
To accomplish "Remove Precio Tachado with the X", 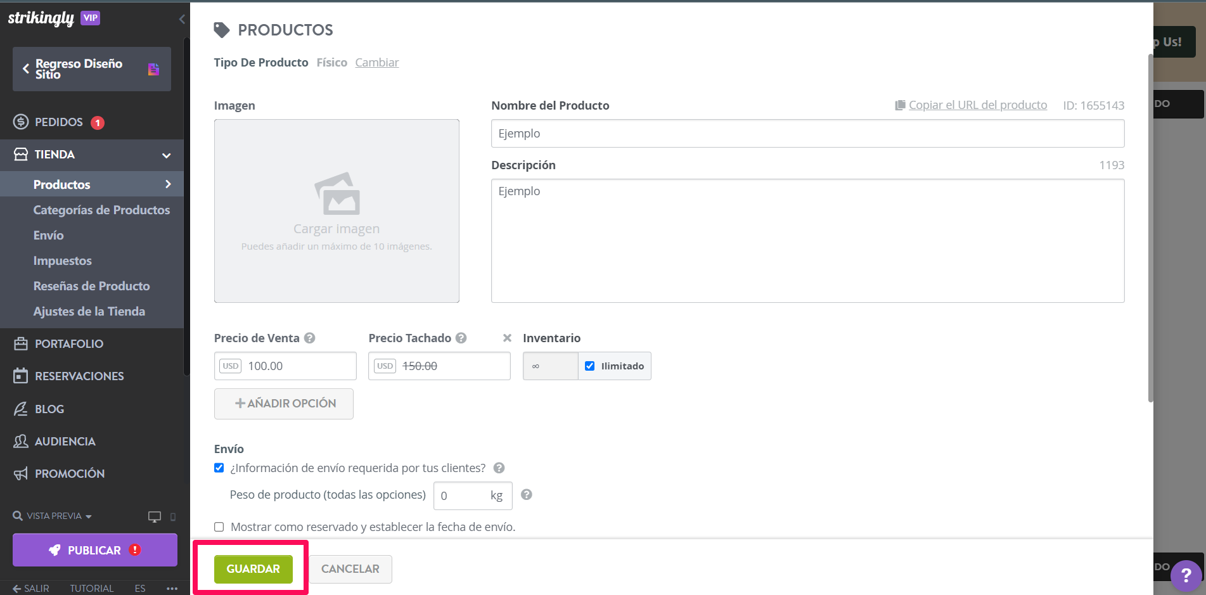I will 507,338.
